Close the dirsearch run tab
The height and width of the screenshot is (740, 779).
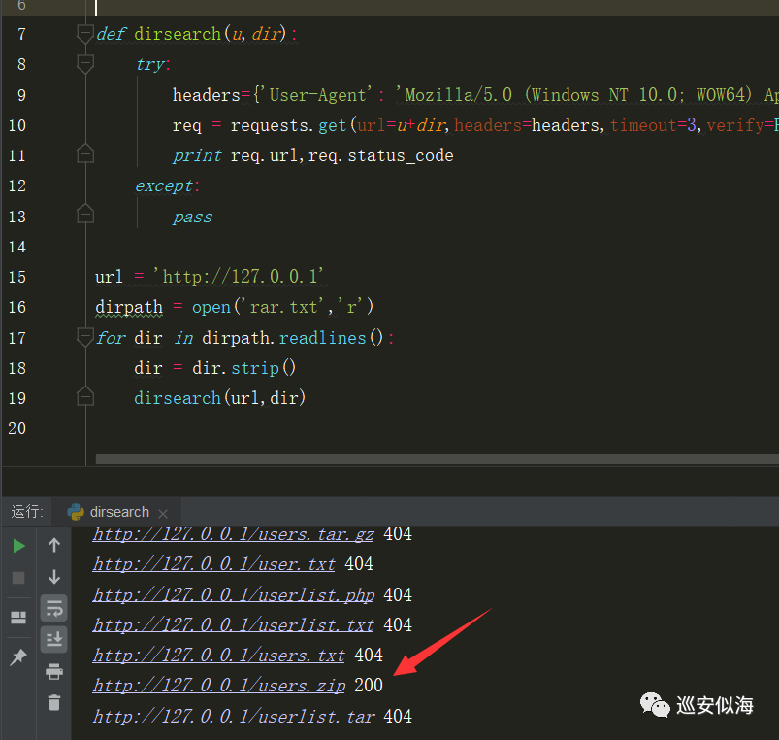point(162,513)
